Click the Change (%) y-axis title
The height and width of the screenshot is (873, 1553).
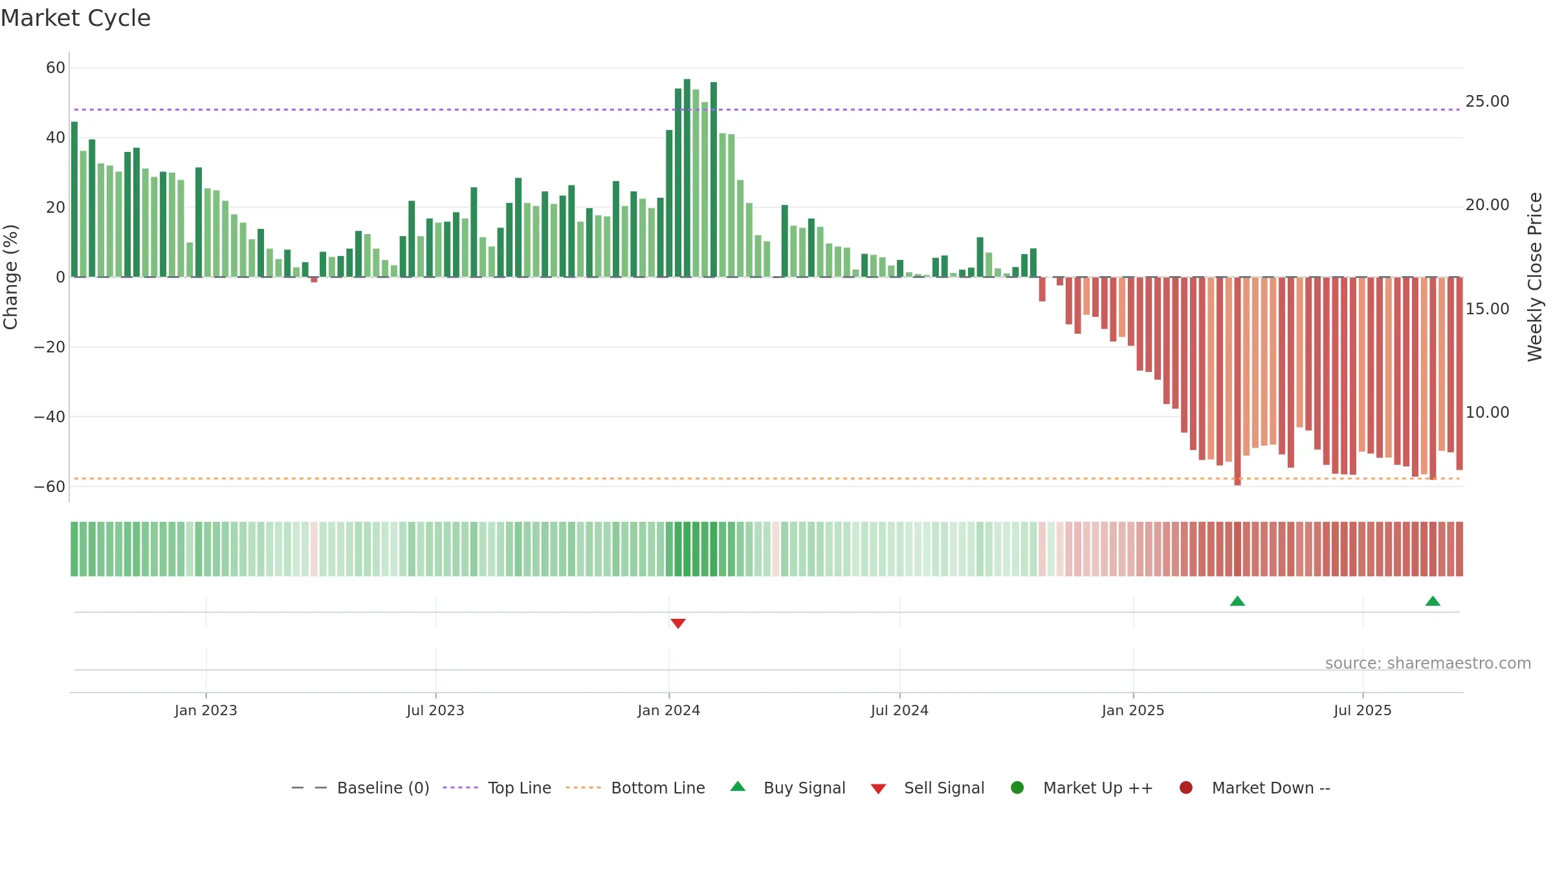coord(10,277)
